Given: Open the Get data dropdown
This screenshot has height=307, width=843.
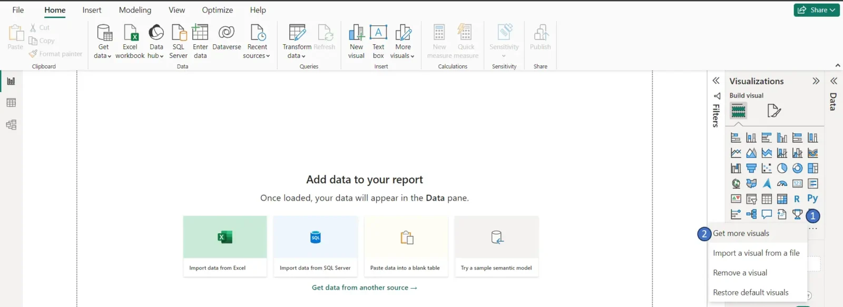Looking at the screenshot, I should (103, 42).
